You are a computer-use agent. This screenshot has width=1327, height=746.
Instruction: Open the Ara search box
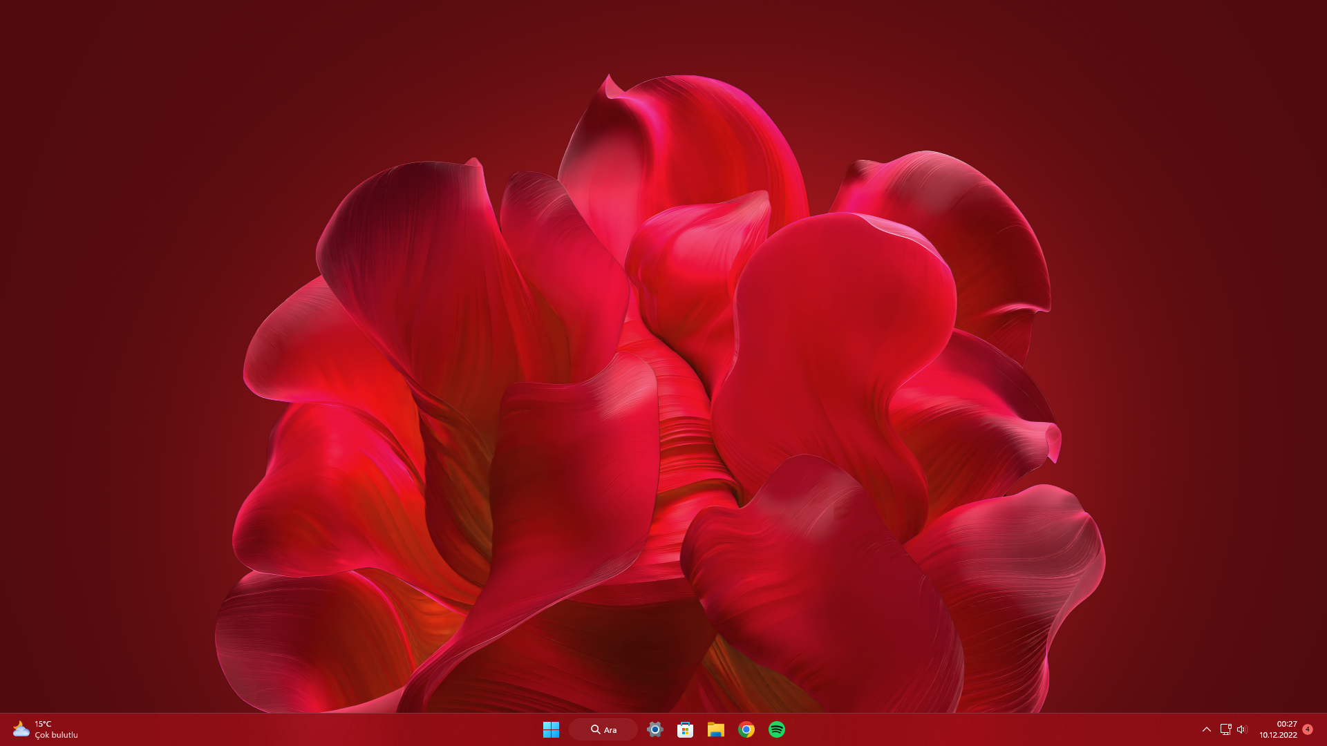point(603,729)
